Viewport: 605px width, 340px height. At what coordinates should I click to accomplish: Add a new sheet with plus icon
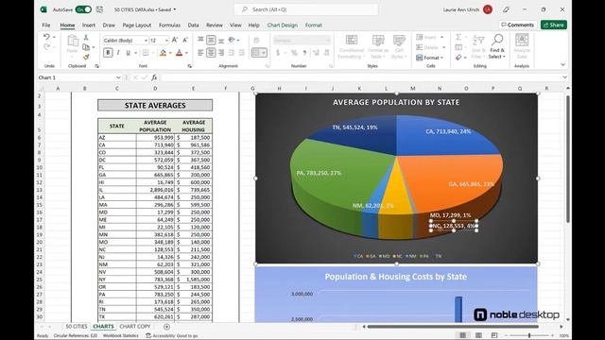(x=166, y=327)
